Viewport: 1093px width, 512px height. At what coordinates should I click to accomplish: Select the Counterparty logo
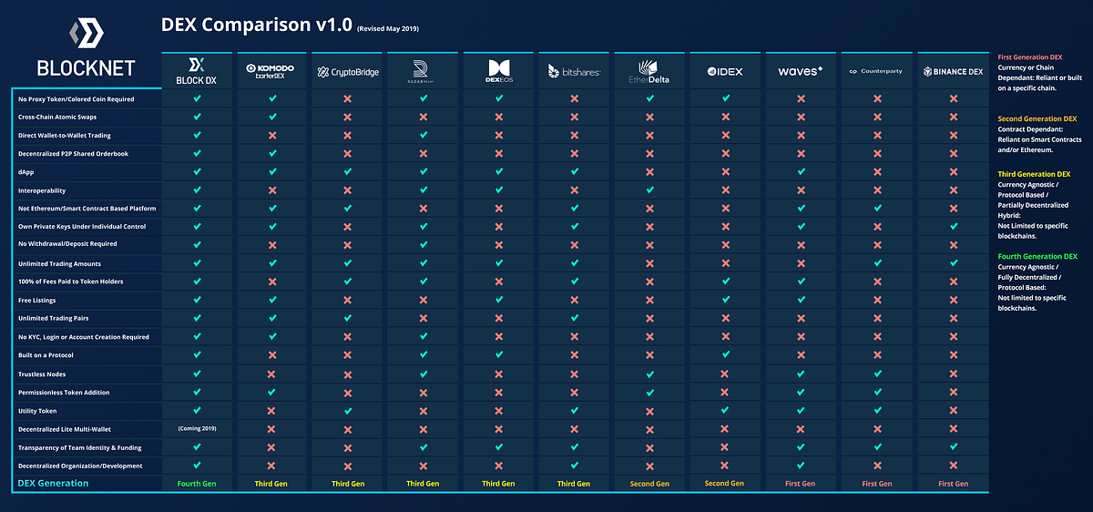(875, 71)
